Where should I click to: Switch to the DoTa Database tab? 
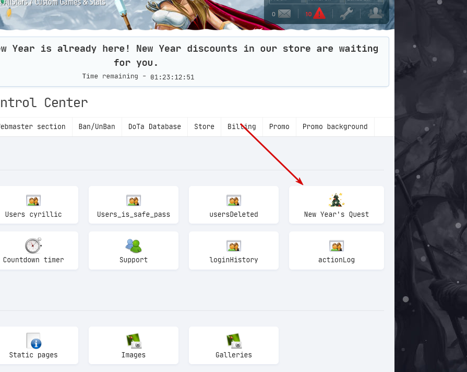click(154, 127)
